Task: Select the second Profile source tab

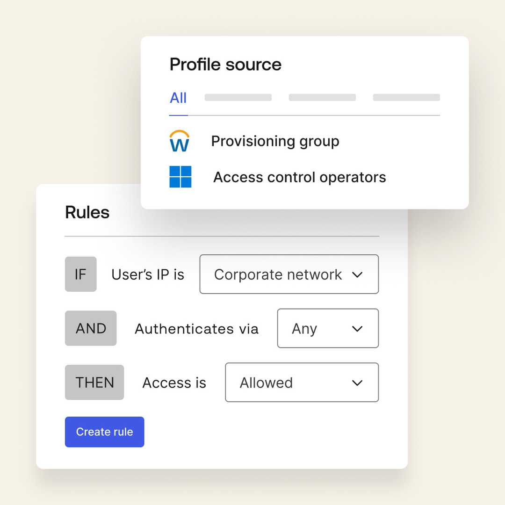Action: pyautogui.click(x=238, y=97)
